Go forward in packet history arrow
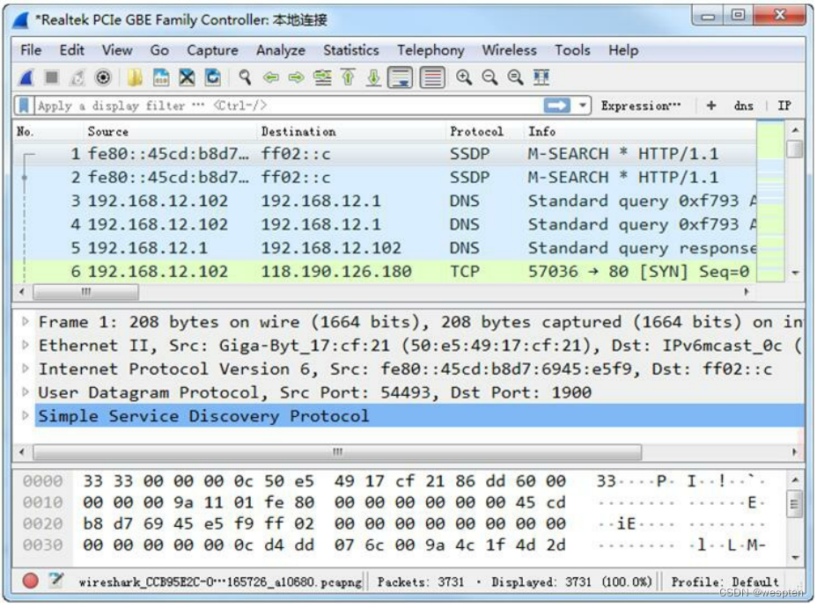The width and height of the screenshot is (817, 607). [x=296, y=77]
